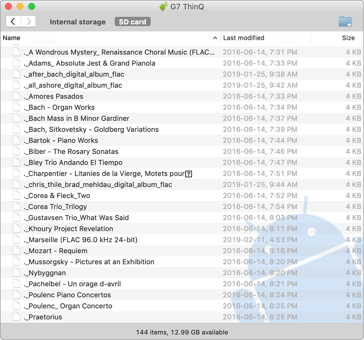
Task: Click file icon for ._Bach Mass in B Minor Gardiner
Action: [x=17, y=118]
